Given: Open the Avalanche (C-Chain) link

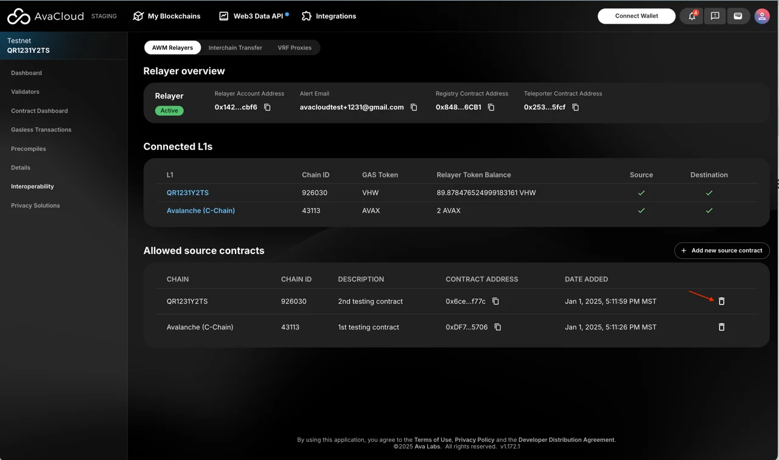Looking at the screenshot, I should click(x=201, y=211).
